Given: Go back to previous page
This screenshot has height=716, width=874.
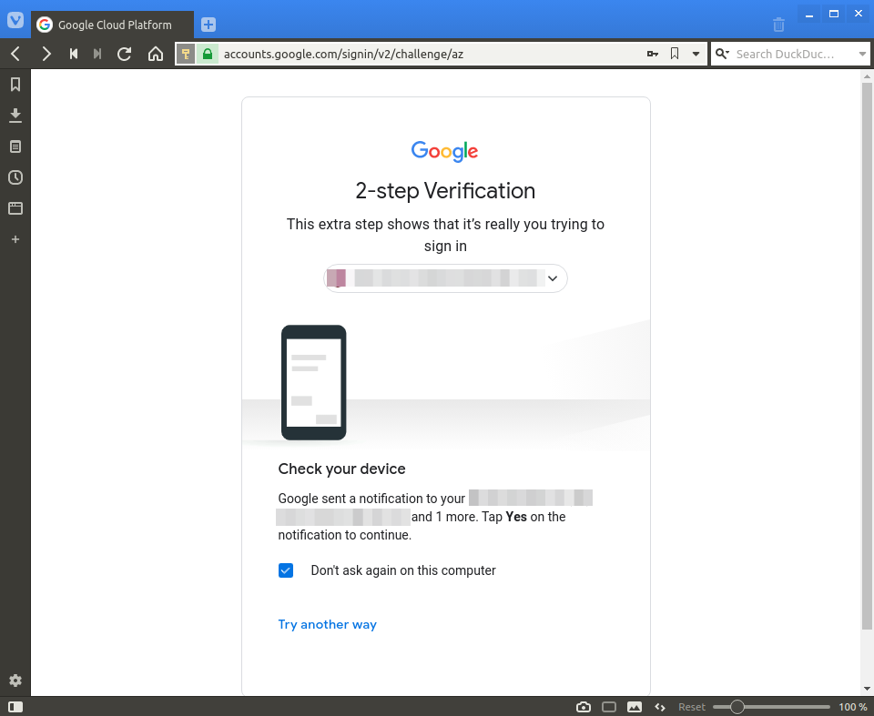Looking at the screenshot, I should coord(15,54).
